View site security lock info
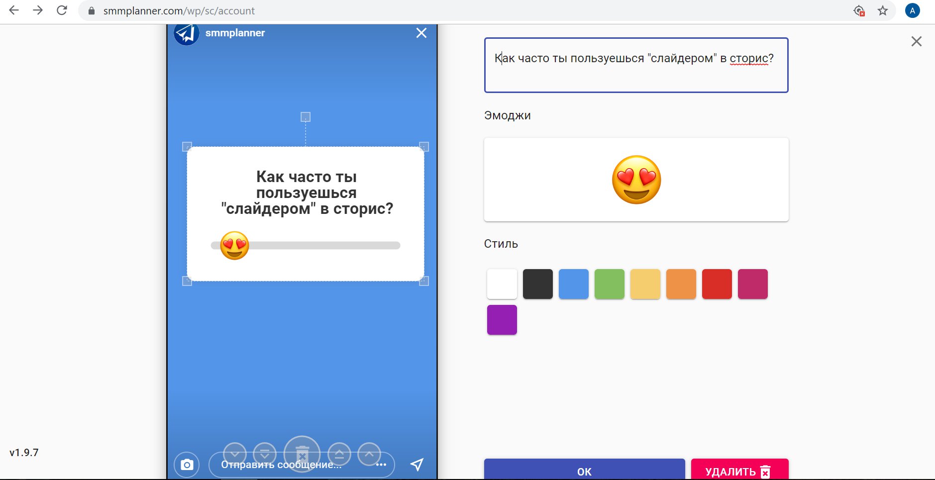 click(x=92, y=11)
